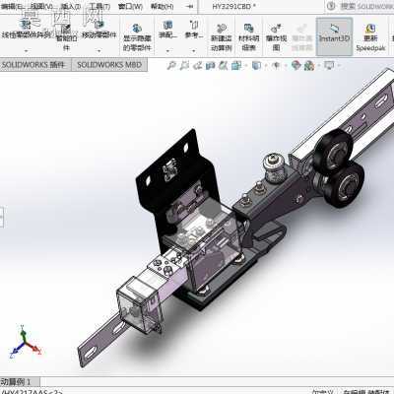Activate the Move Component tool
The height and width of the screenshot is (394, 394).
[98, 30]
